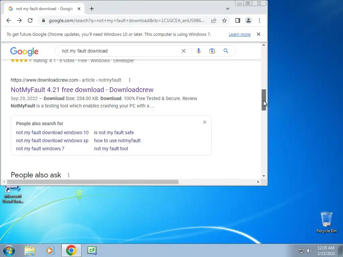343x257 pixels.
Task: Share this page from the address bar
Action: click(x=214, y=20)
